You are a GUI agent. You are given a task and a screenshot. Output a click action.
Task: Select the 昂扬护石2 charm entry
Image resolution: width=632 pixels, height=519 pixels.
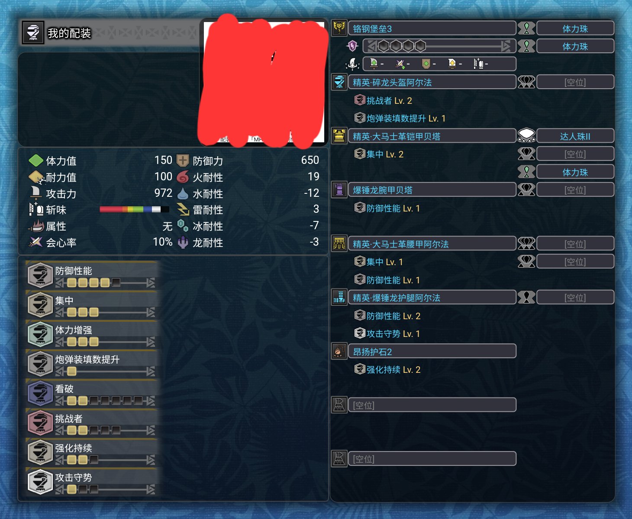432,351
